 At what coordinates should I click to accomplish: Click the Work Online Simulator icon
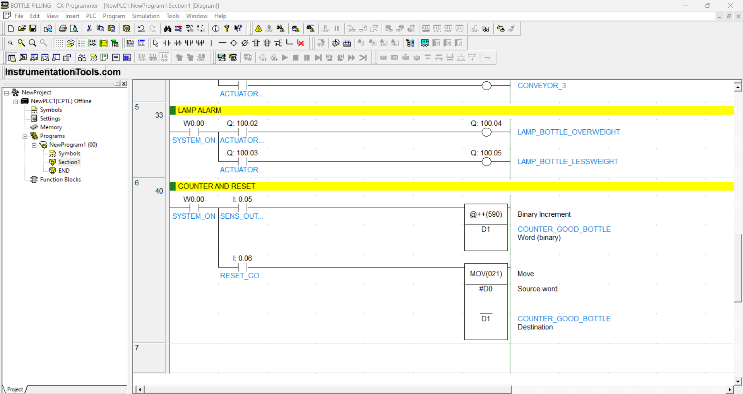(310, 29)
